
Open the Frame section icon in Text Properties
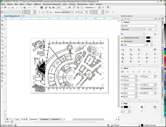click(x=128, y=19)
